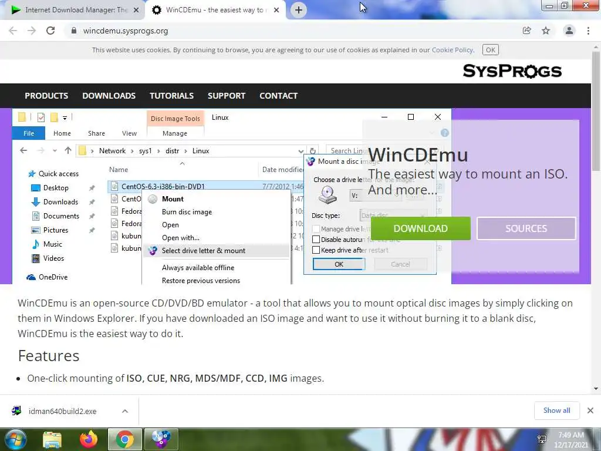Screen dimensions: 601x451
Task: Click the browser back arrow
Action: click(13, 31)
